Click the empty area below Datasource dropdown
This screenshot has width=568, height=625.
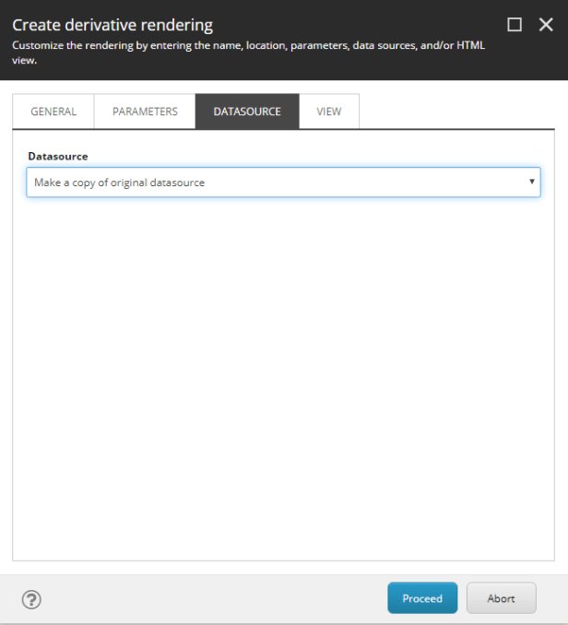283,350
